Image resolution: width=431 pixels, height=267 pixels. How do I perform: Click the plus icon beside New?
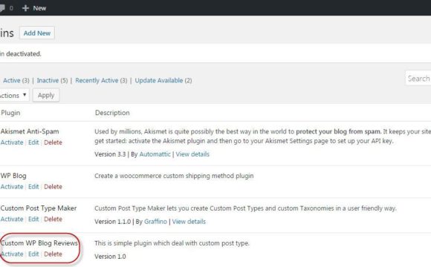pos(25,8)
